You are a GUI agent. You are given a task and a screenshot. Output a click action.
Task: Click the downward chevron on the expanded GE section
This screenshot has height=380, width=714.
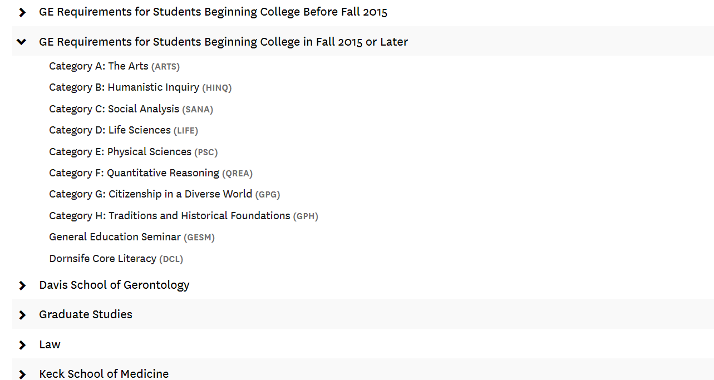[22, 42]
